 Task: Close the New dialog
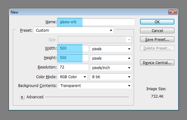pyautogui.click(x=173, y=12)
